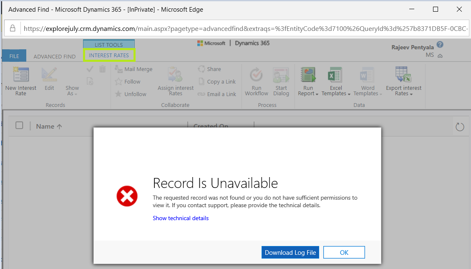Minimize the Edge browser window

412,9
